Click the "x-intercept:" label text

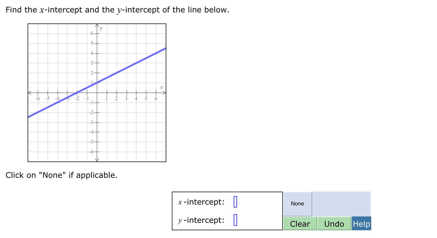(x=201, y=202)
